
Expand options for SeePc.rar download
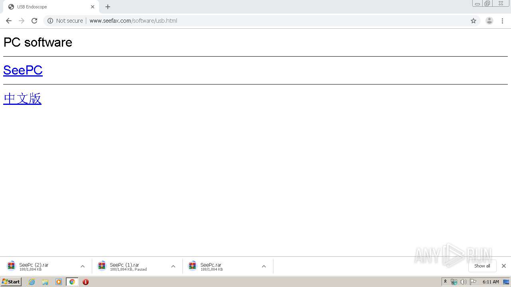(x=264, y=266)
